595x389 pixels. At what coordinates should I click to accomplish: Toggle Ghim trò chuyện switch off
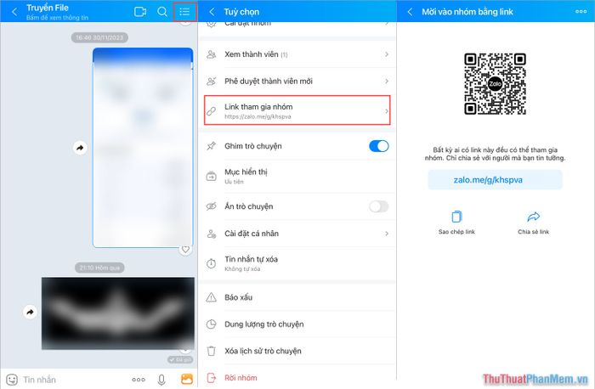[379, 146]
